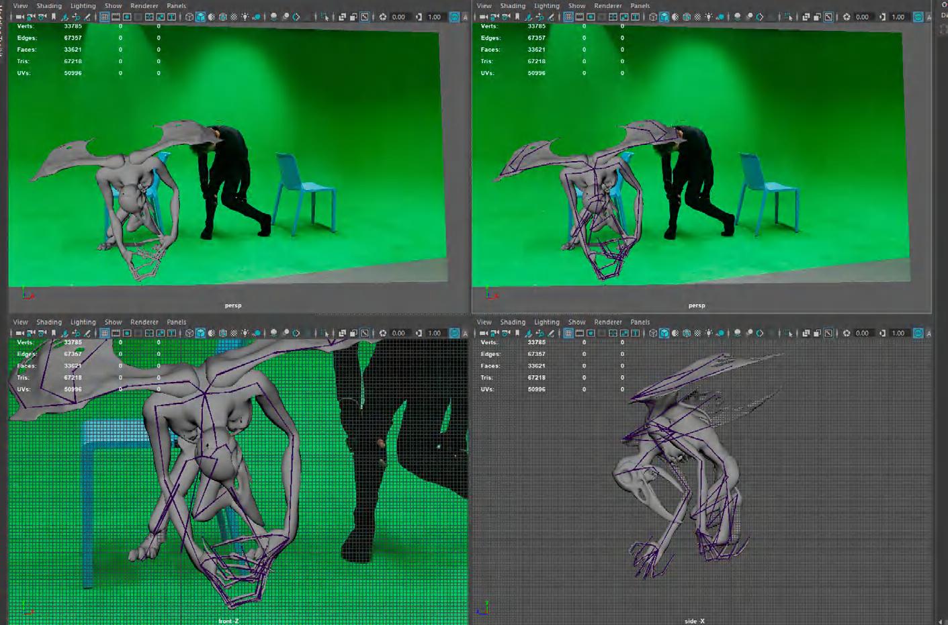Image resolution: width=948 pixels, height=625 pixels.
Task: Click Image Plane icon in top-left persp panel
Action: click(x=65, y=17)
